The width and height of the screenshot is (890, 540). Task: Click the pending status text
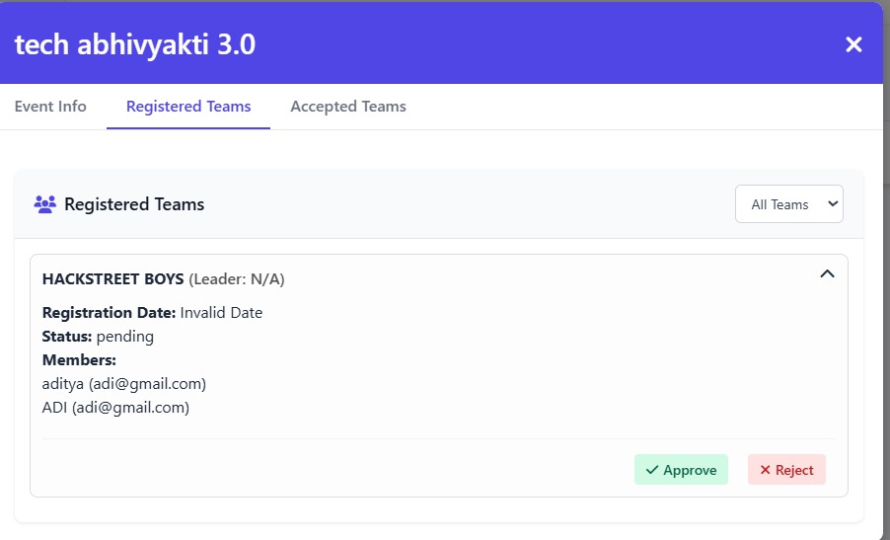click(x=124, y=337)
